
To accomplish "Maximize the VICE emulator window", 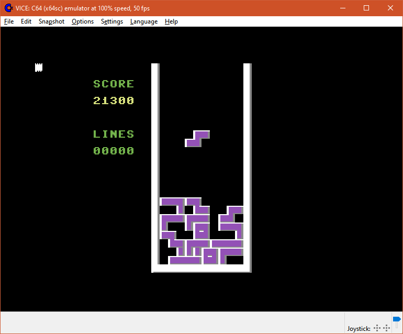I will (366, 8).
